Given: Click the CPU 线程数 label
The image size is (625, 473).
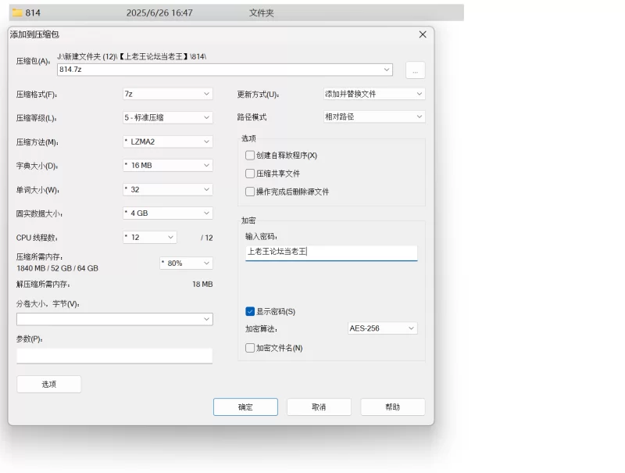Looking at the screenshot, I should click(37, 238).
